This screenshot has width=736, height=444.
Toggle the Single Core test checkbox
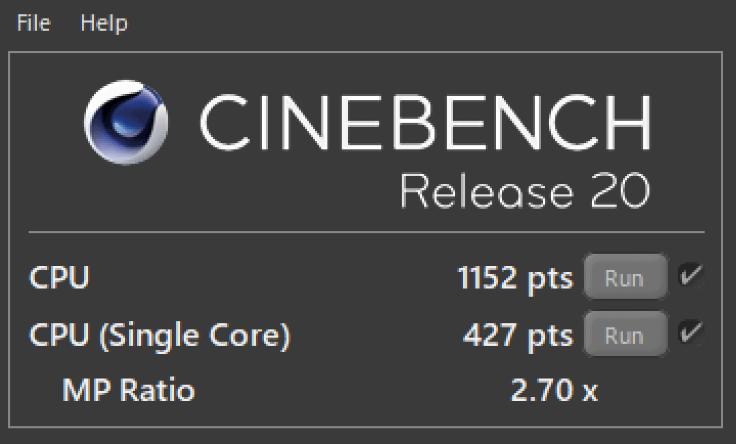pyautogui.click(x=690, y=332)
